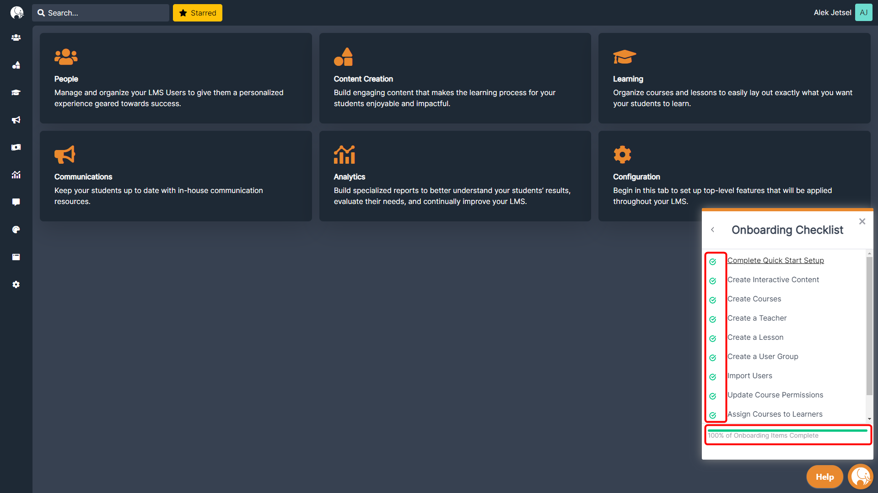Open the People icon in left sidebar
This screenshot has height=493, width=878.
click(x=16, y=38)
